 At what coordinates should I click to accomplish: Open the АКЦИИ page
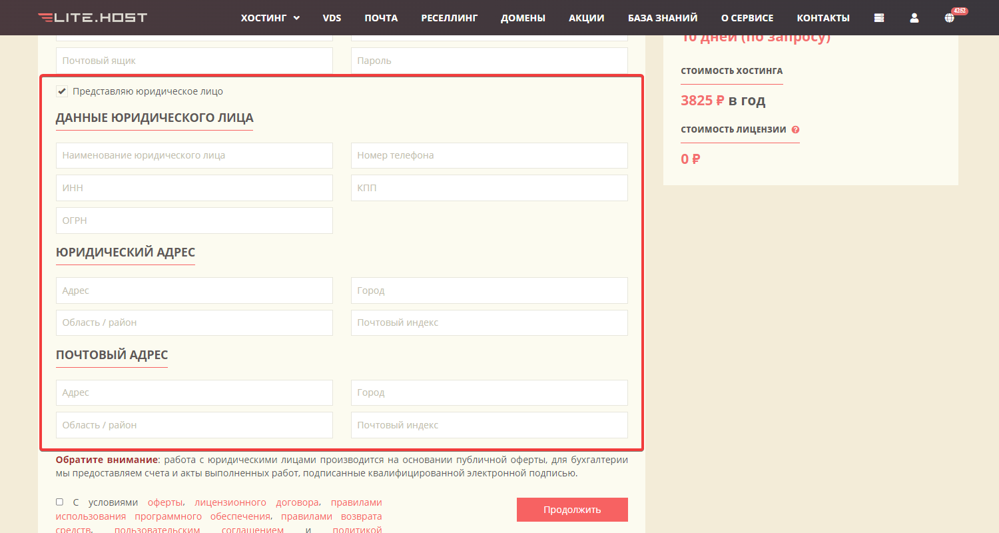pos(587,18)
